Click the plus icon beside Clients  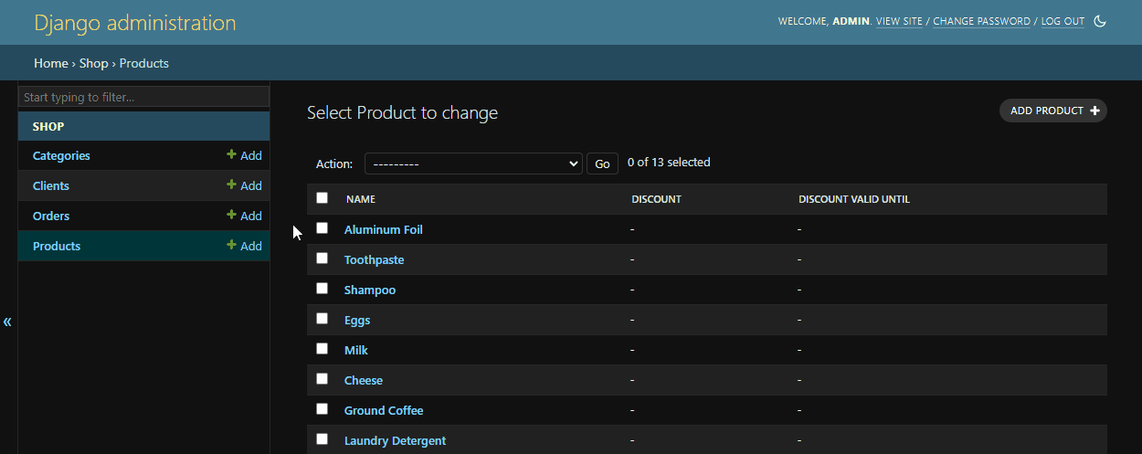(x=231, y=185)
